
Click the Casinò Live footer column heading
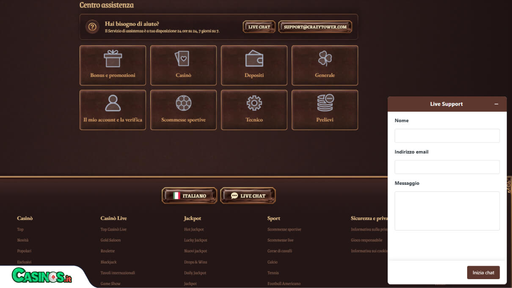(x=113, y=218)
